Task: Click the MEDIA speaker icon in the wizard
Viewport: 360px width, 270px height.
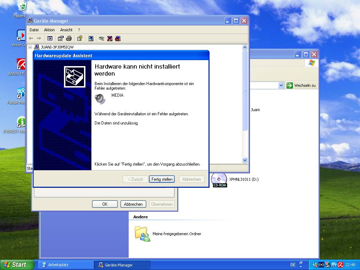Action: pyautogui.click(x=100, y=99)
